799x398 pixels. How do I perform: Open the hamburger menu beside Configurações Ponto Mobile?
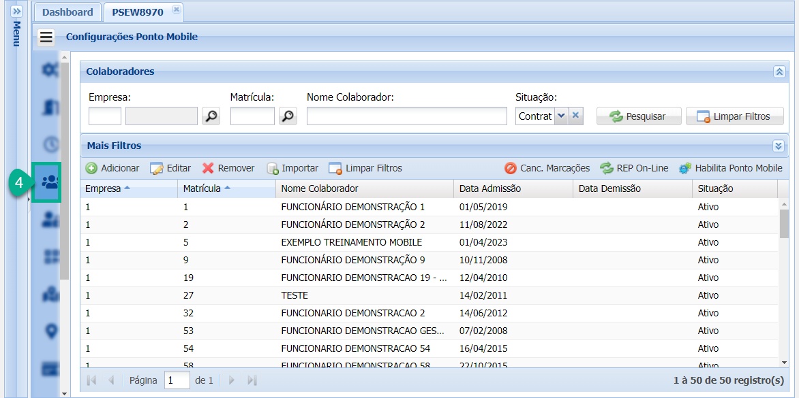point(45,37)
